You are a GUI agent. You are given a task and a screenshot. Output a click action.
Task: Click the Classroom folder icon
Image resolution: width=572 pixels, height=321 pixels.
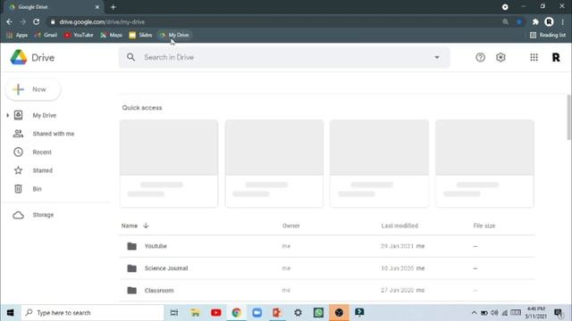point(131,291)
